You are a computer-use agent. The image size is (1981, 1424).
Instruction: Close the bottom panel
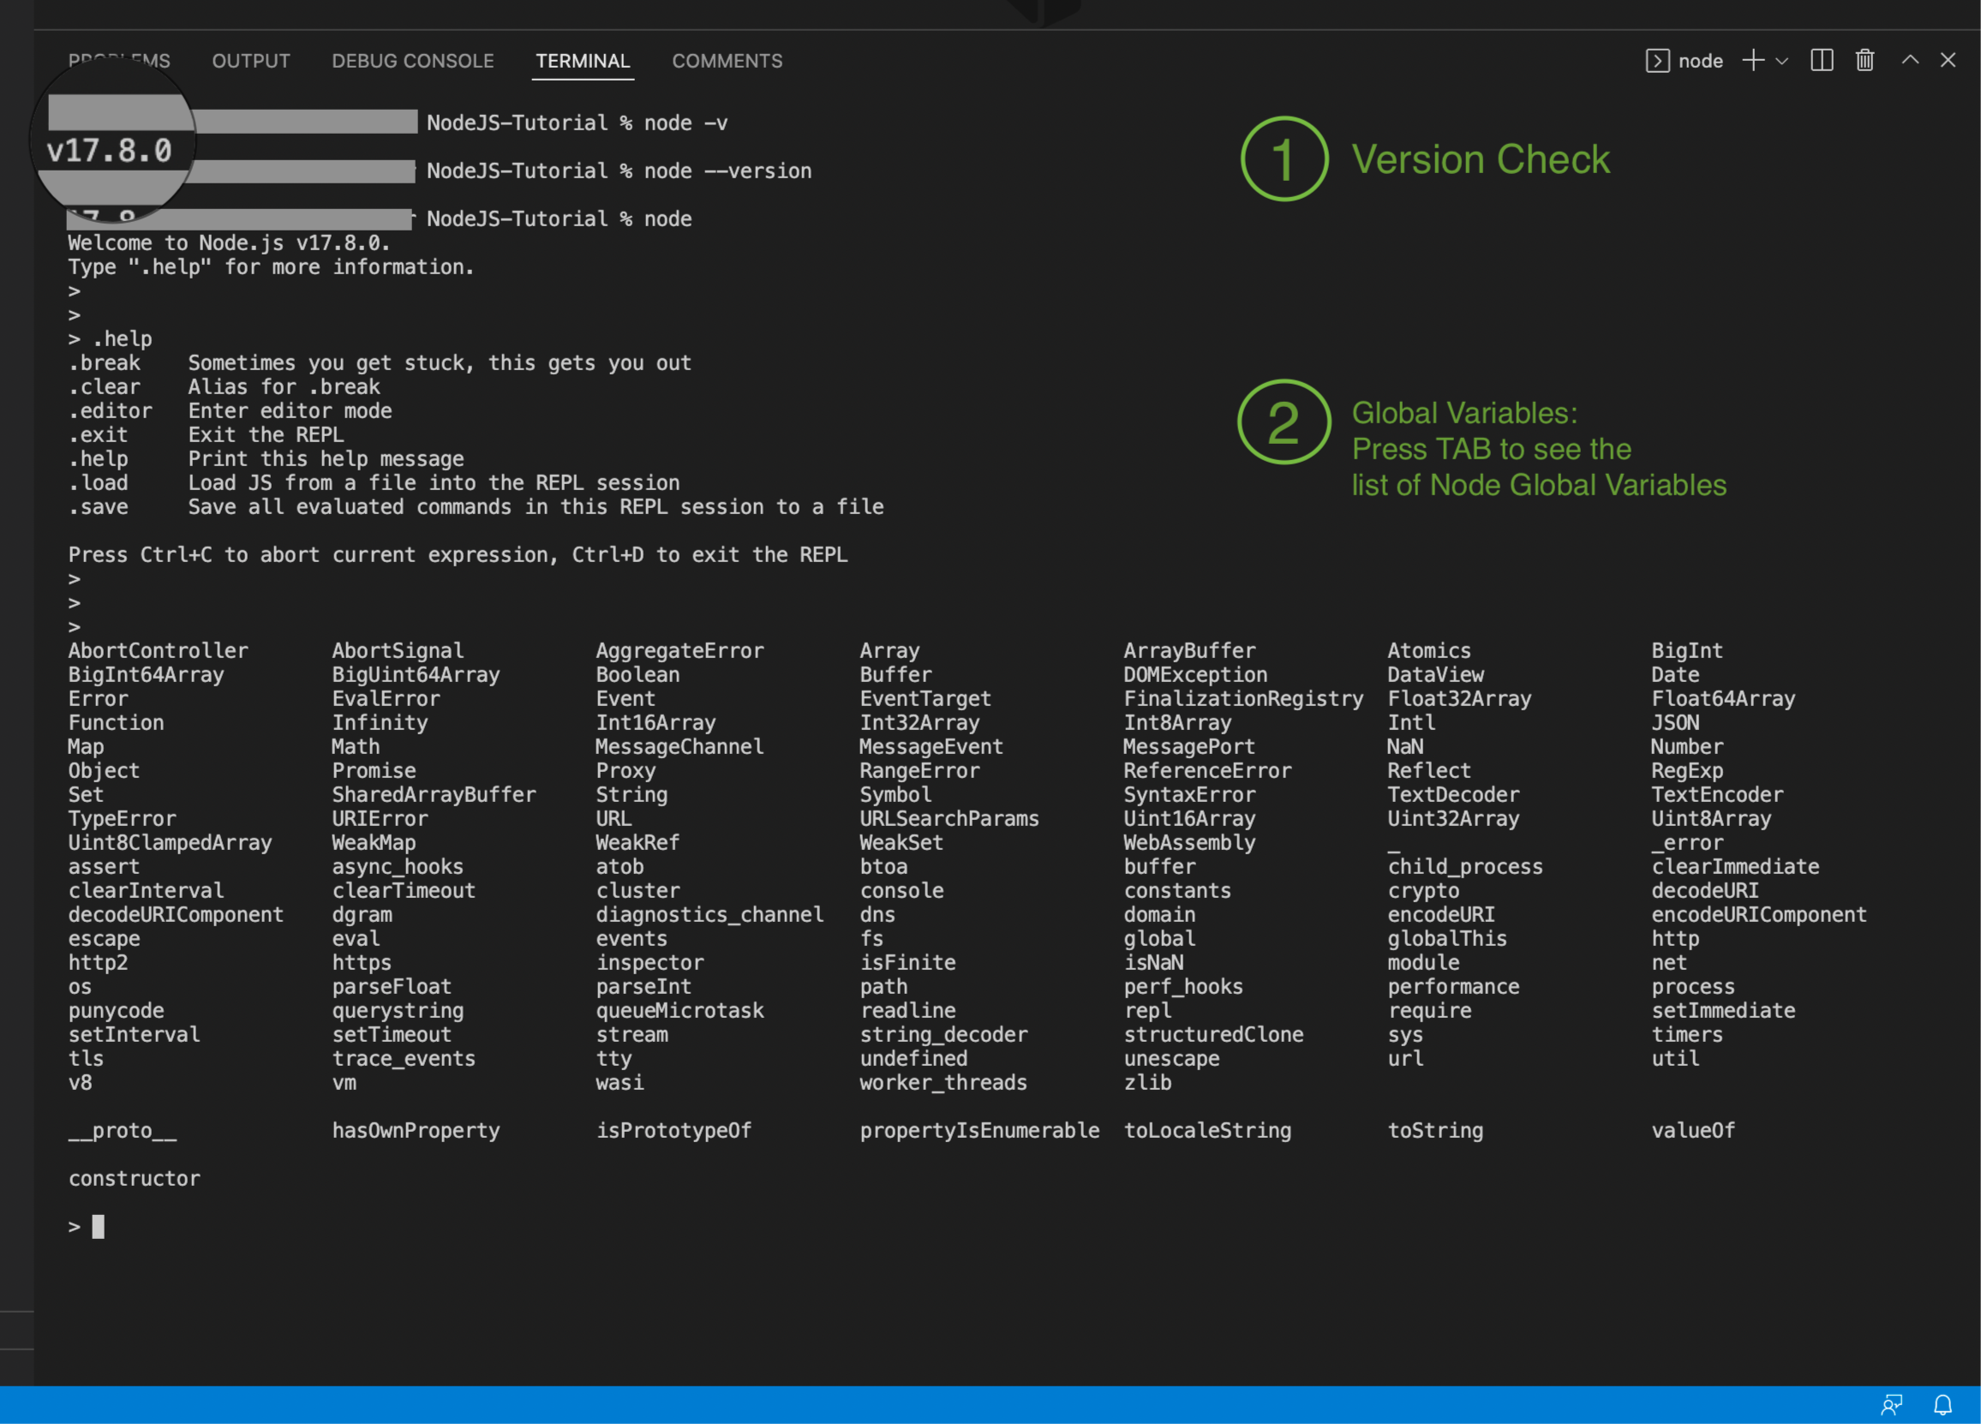coord(1948,60)
